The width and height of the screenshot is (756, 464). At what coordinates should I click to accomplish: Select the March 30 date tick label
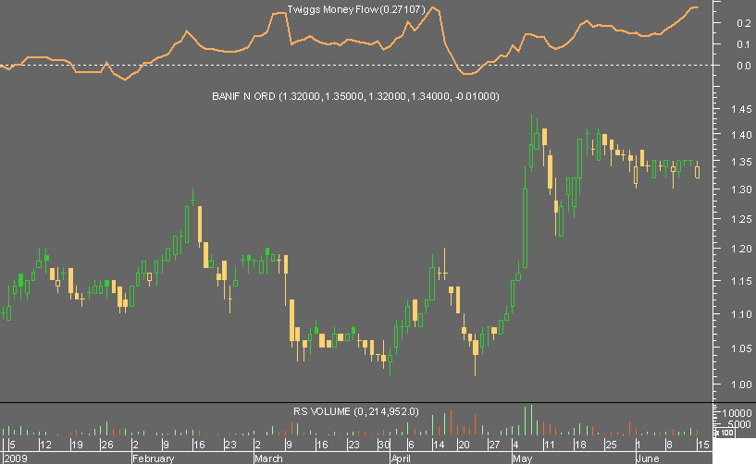point(384,445)
